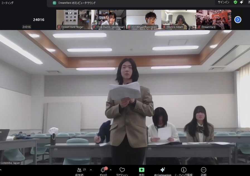Image resolution: width=250 pixels, height=176 pixels.
Task: Select the DreamYard Stage video thumbnail
Action: (74, 20)
